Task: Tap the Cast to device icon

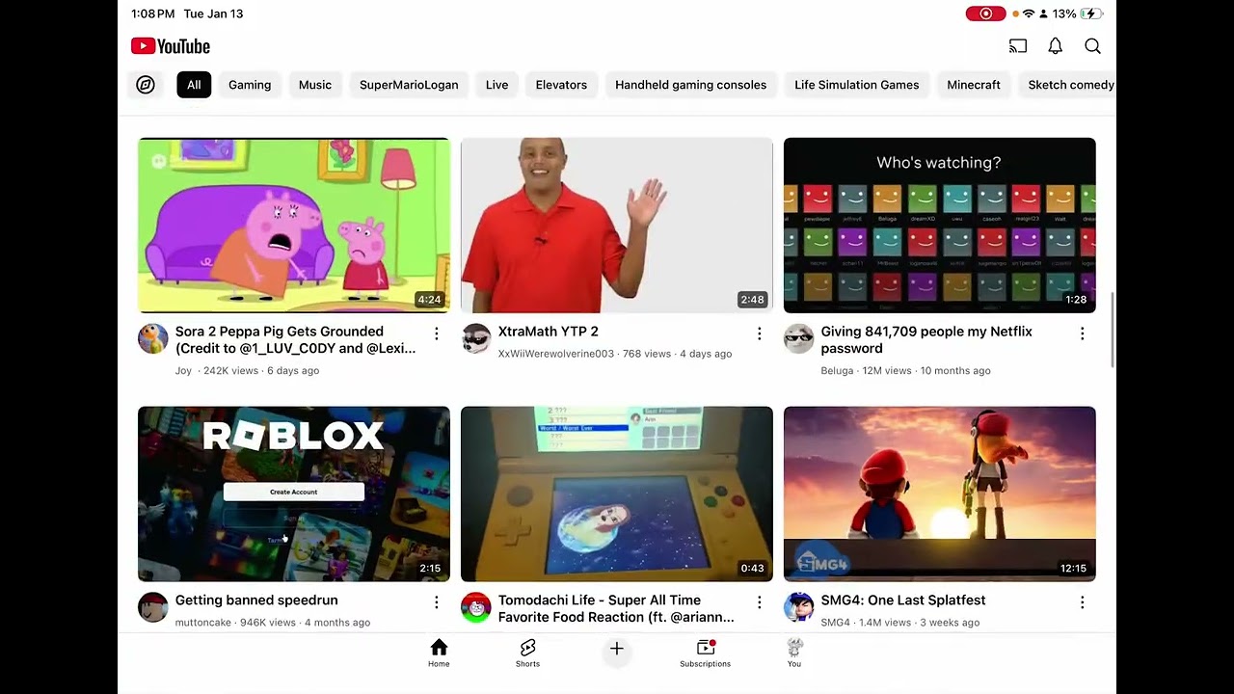Action: 1018,46
